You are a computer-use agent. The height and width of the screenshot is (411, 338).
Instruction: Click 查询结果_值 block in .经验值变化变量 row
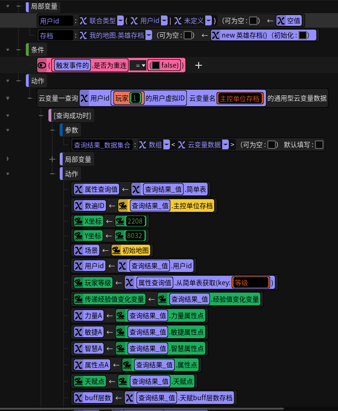point(191,299)
